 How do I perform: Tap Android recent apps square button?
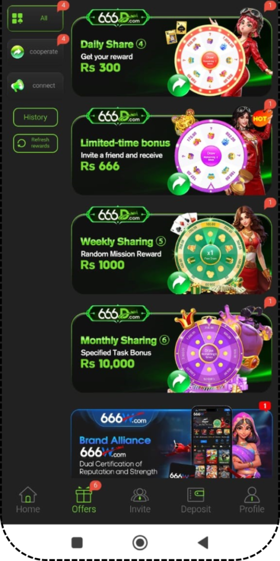point(77,542)
